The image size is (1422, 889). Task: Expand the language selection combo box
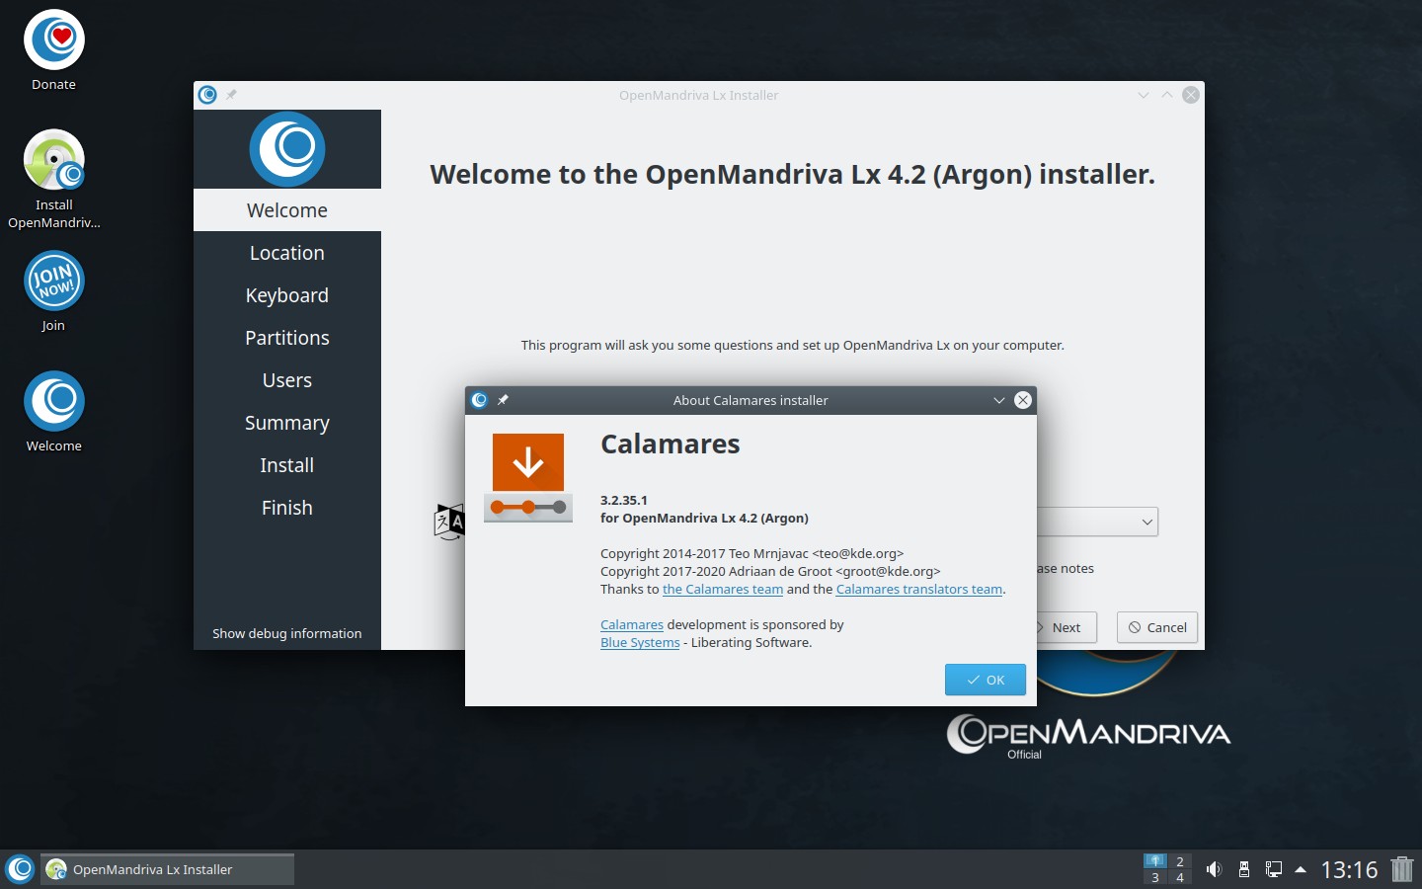[x=1097, y=522]
